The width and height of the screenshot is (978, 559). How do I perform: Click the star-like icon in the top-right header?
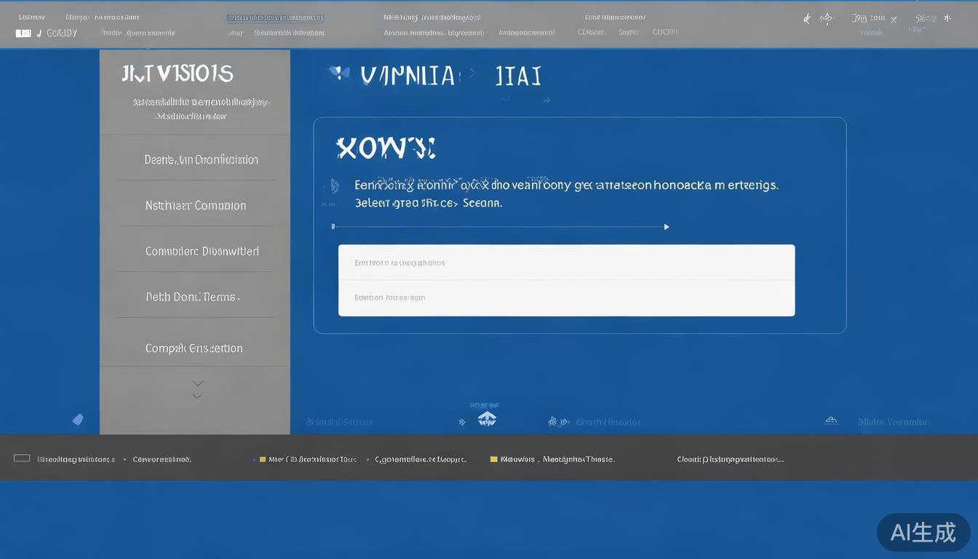tap(826, 19)
